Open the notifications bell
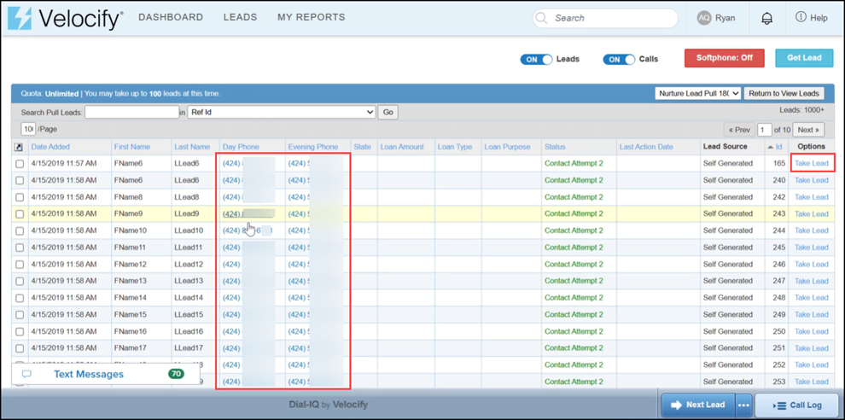Viewport: 845px width, 420px height. [766, 18]
